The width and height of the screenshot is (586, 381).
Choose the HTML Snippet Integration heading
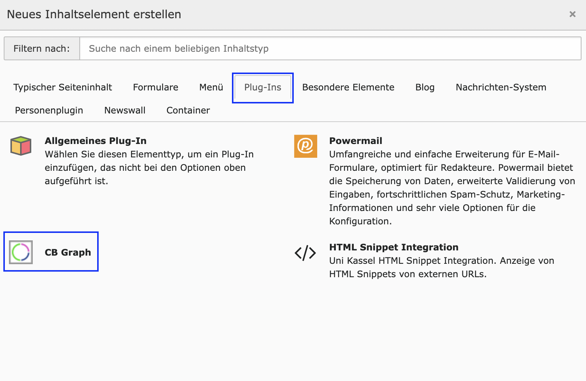[394, 247]
